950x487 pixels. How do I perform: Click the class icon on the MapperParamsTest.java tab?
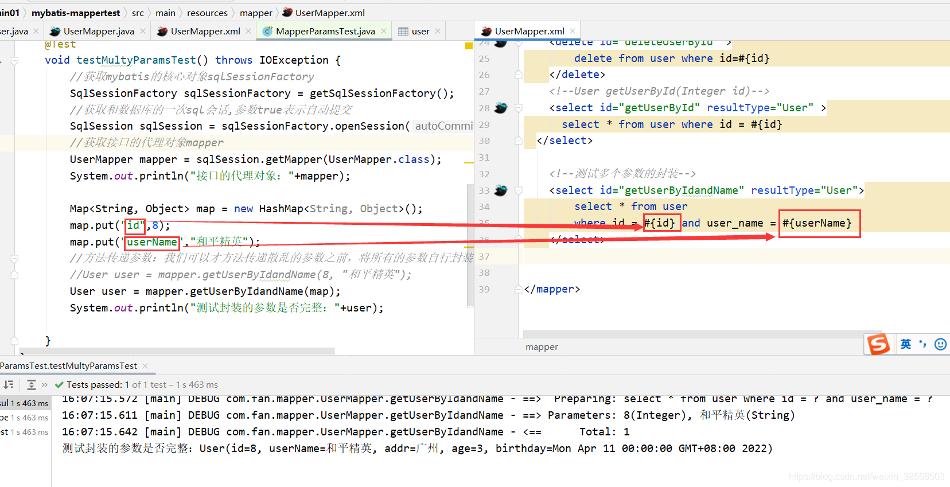267,31
